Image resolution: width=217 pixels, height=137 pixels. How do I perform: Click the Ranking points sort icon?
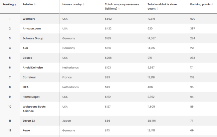point(212,4)
